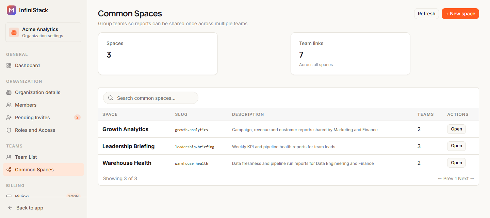Click the Dashboard grid icon
This screenshot has width=490, height=218.
(9, 65)
